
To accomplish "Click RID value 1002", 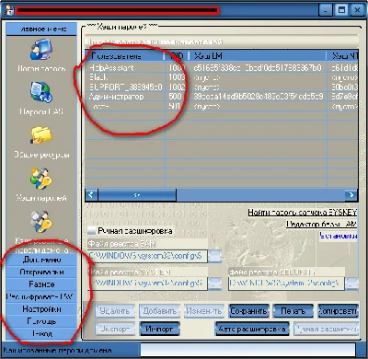I will pos(177,87).
